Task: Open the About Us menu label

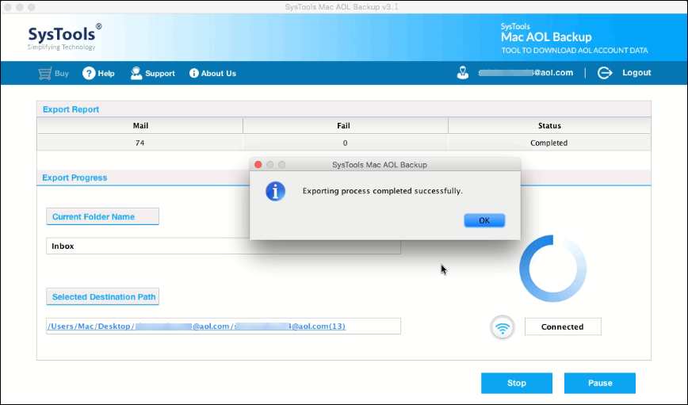Action: pos(219,73)
